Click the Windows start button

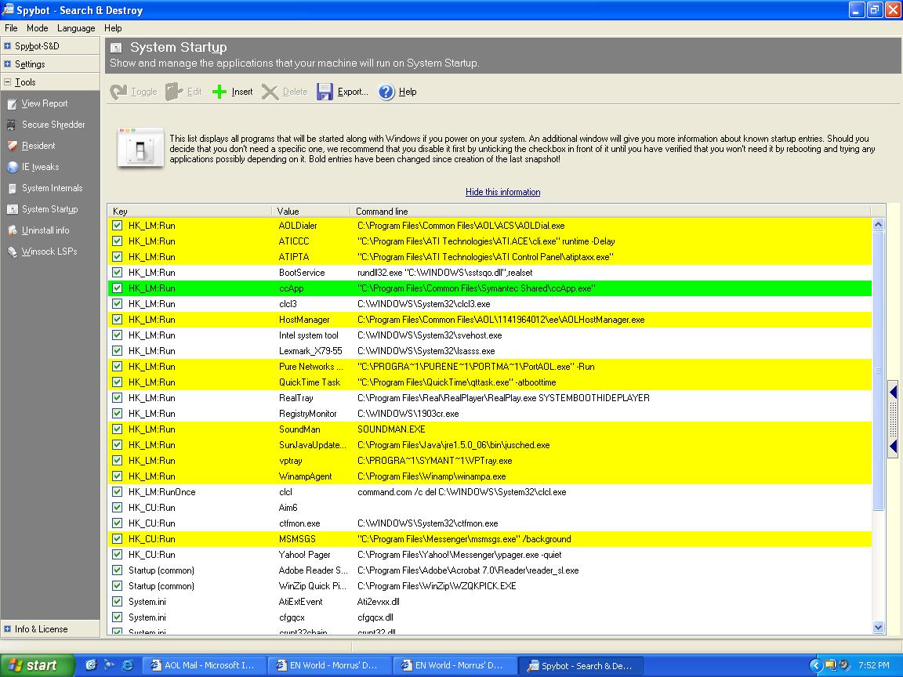38,665
